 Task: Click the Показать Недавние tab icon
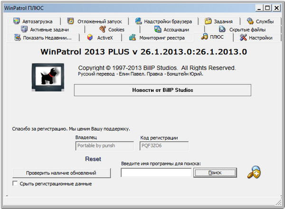coord(18,38)
